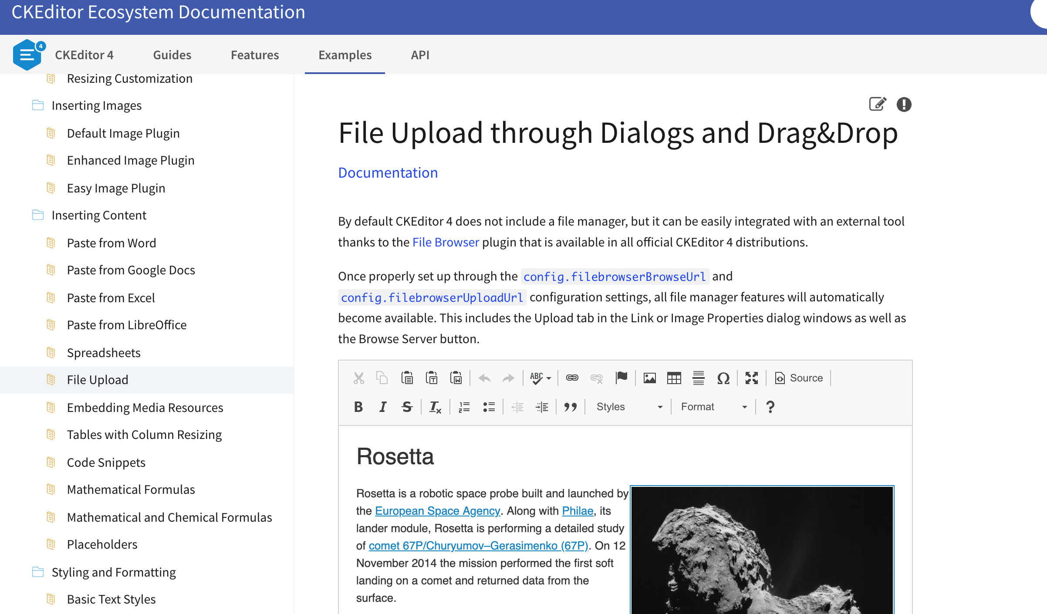Collapse the Styling and Formatting folder

(38, 572)
